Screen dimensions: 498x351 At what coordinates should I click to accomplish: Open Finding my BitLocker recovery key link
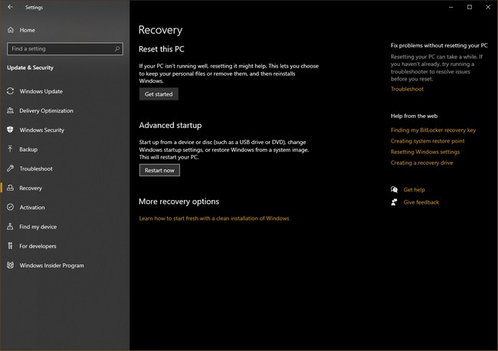pos(433,130)
